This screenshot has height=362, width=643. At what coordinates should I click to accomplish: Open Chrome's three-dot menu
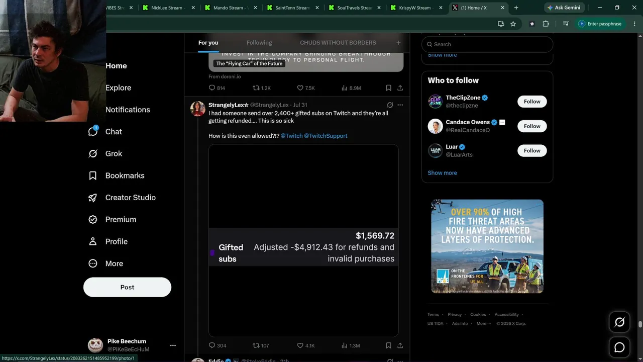(x=634, y=24)
